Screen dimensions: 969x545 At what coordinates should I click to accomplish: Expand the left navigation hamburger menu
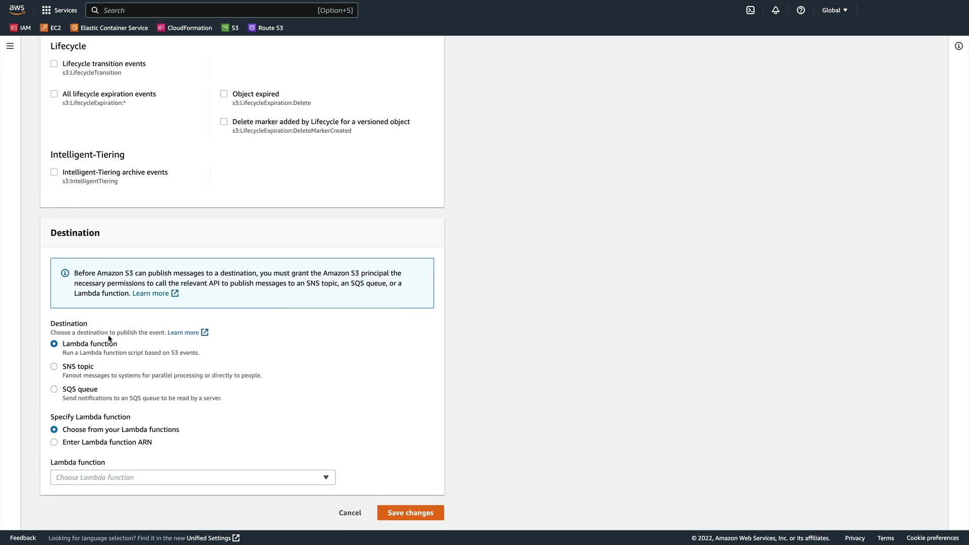point(10,46)
